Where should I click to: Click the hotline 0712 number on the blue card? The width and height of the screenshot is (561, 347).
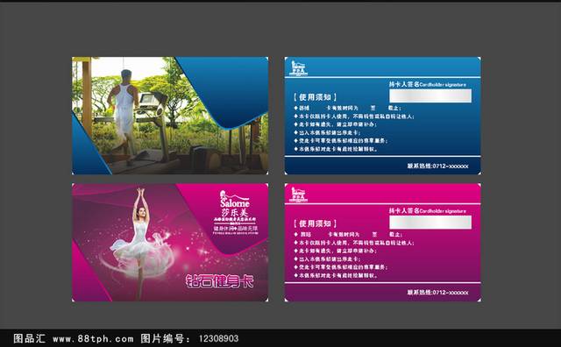pos(438,166)
